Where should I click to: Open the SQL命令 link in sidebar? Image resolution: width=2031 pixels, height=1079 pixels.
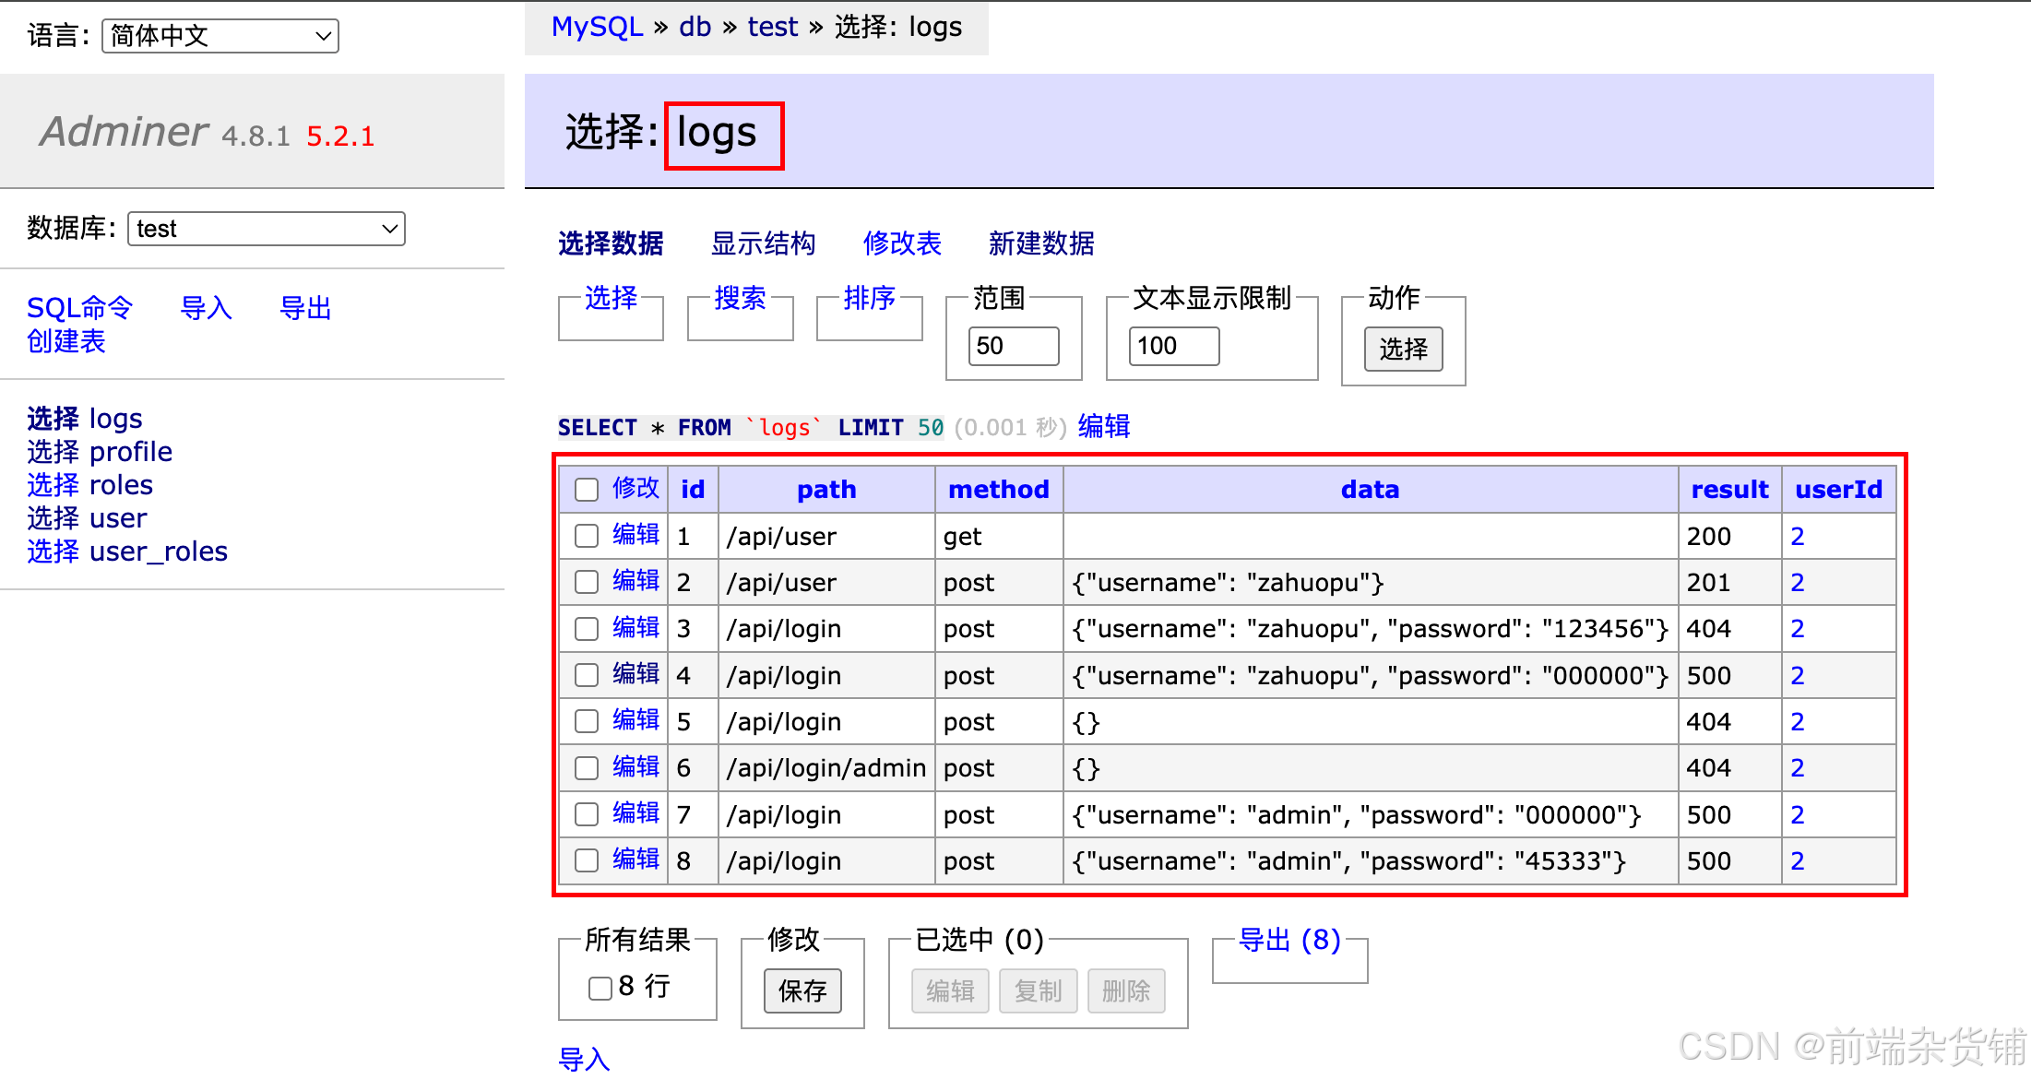[x=79, y=308]
